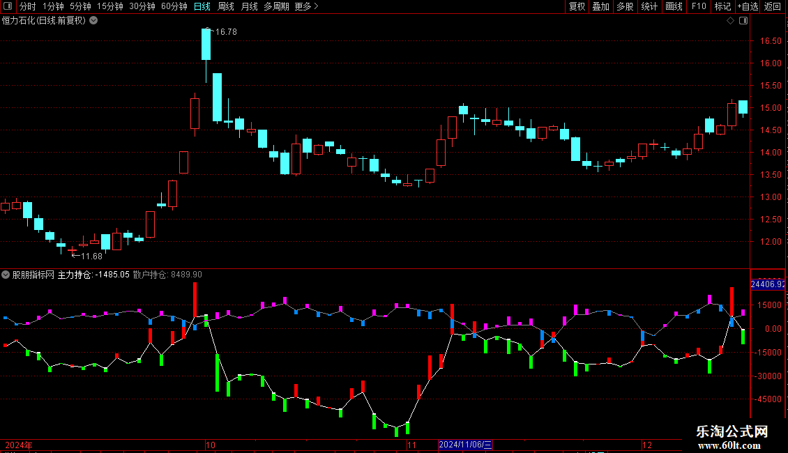Select the 5分钟 period
The image size is (788, 453).
coord(80,6)
